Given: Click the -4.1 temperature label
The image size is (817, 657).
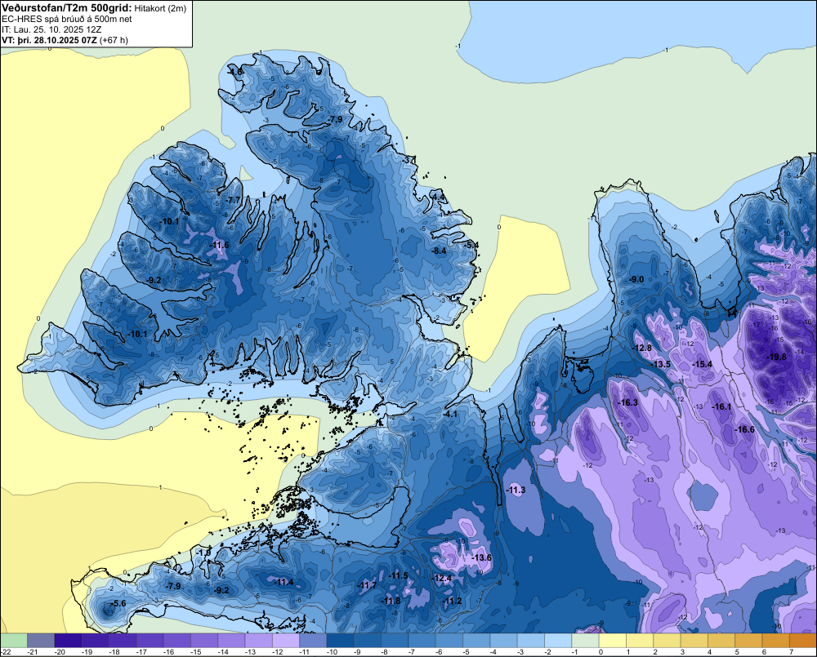Looking at the screenshot, I should pos(449,415).
